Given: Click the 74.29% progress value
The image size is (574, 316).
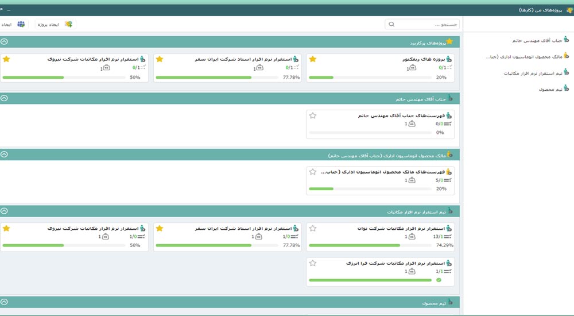Looking at the screenshot, I should (x=445, y=245).
